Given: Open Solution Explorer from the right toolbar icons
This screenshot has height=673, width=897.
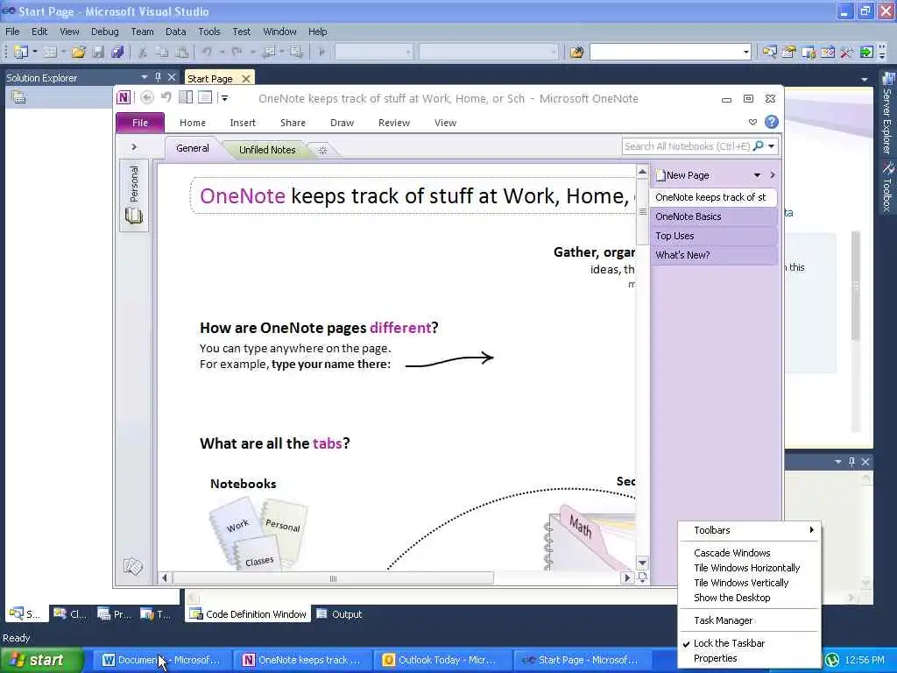Looking at the screenshot, I should pos(769,52).
